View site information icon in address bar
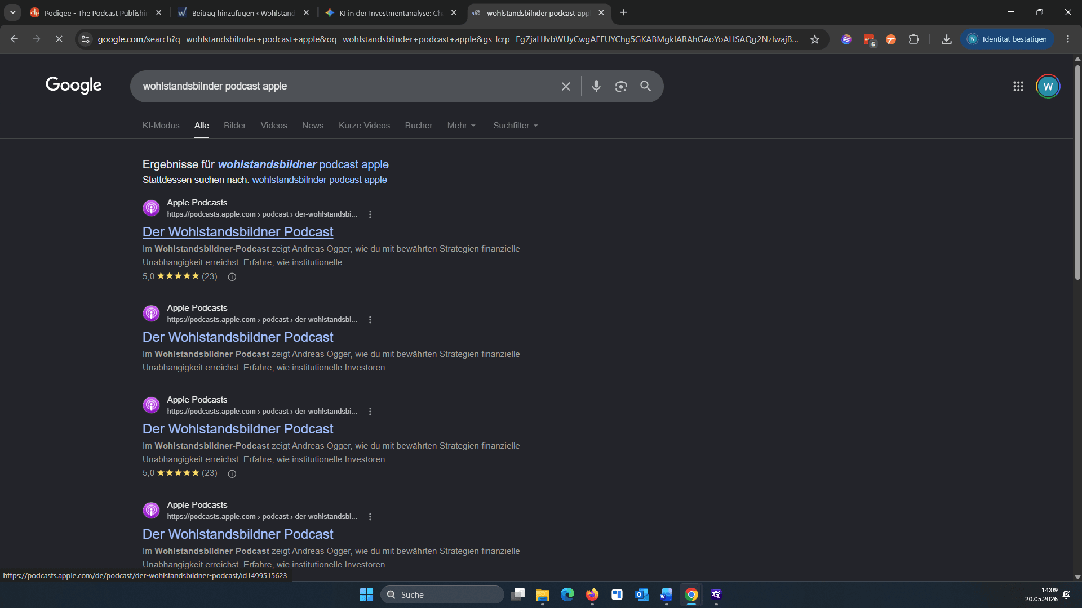Image resolution: width=1082 pixels, height=608 pixels. coord(86,39)
